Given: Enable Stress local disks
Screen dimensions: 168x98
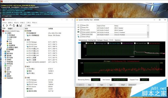Looking at the screenshot, I should (81, 34).
